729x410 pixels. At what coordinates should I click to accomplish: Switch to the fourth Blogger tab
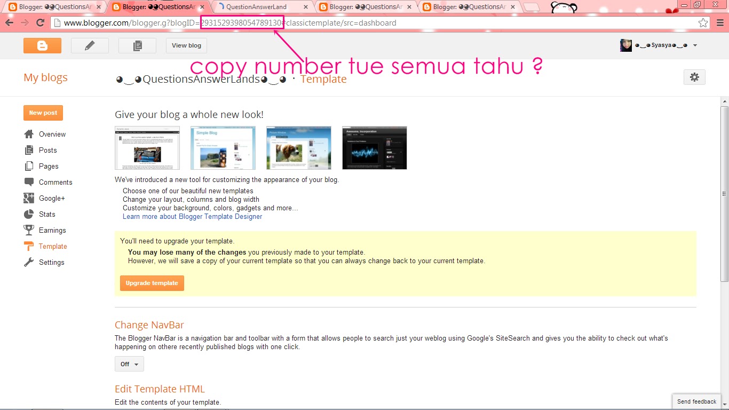click(366, 7)
